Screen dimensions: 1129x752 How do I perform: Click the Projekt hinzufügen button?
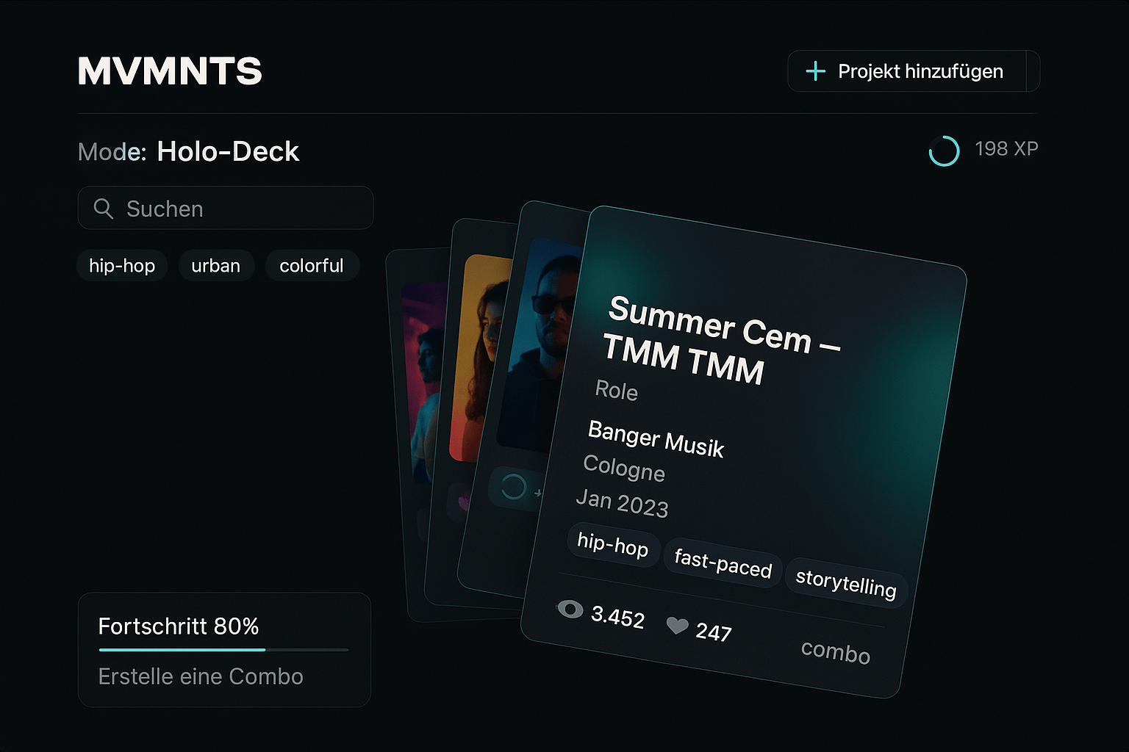(x=913, y=71)
